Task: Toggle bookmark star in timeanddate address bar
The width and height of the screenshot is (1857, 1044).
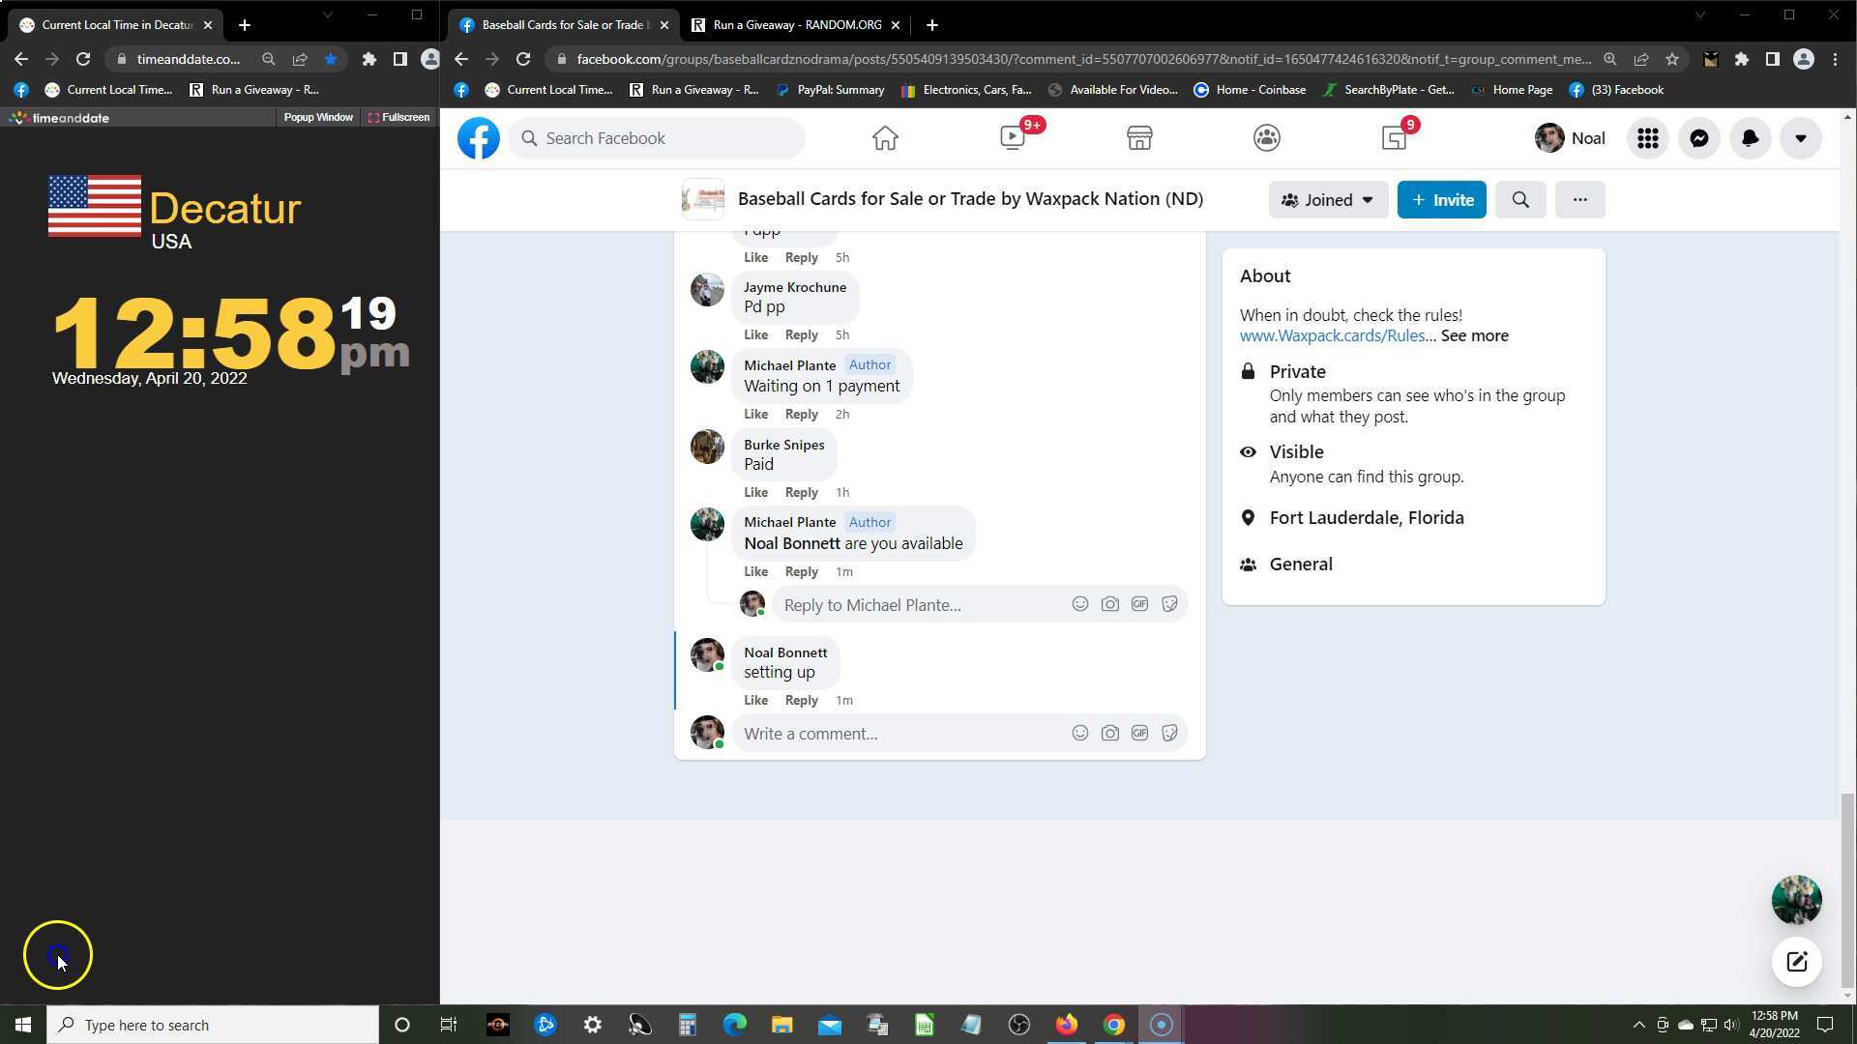Action: [331, 59]
